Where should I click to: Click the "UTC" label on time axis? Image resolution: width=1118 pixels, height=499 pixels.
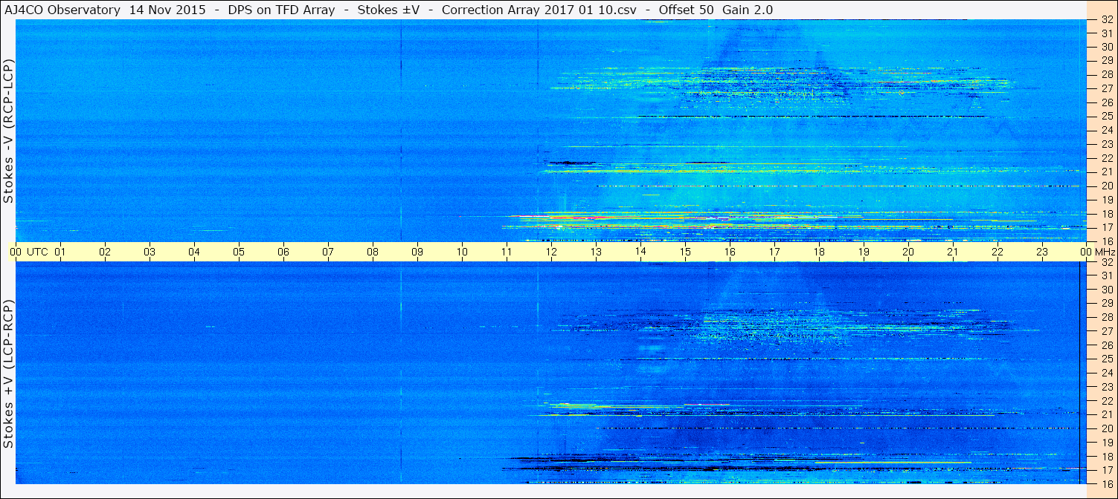click(37, 252)
